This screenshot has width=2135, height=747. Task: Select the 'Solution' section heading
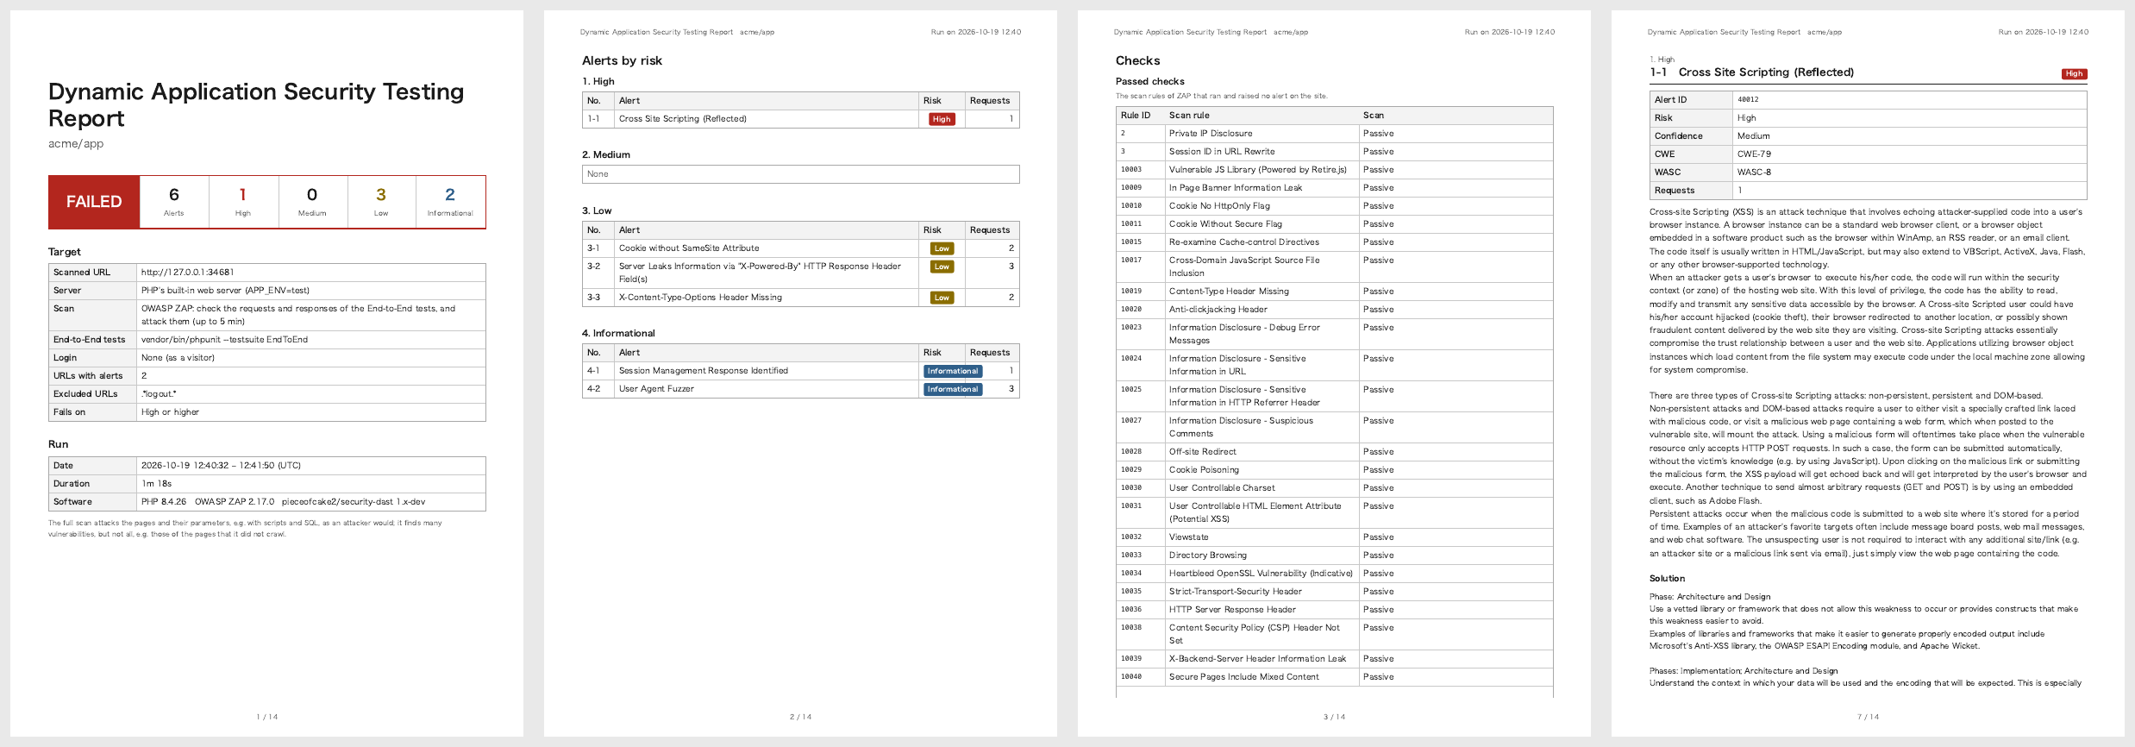(1667, 579)
